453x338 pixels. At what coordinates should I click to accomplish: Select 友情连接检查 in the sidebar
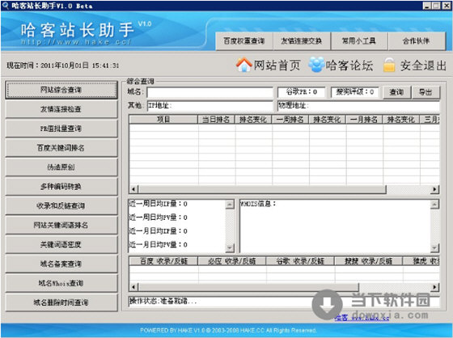(x=61, y=109)
